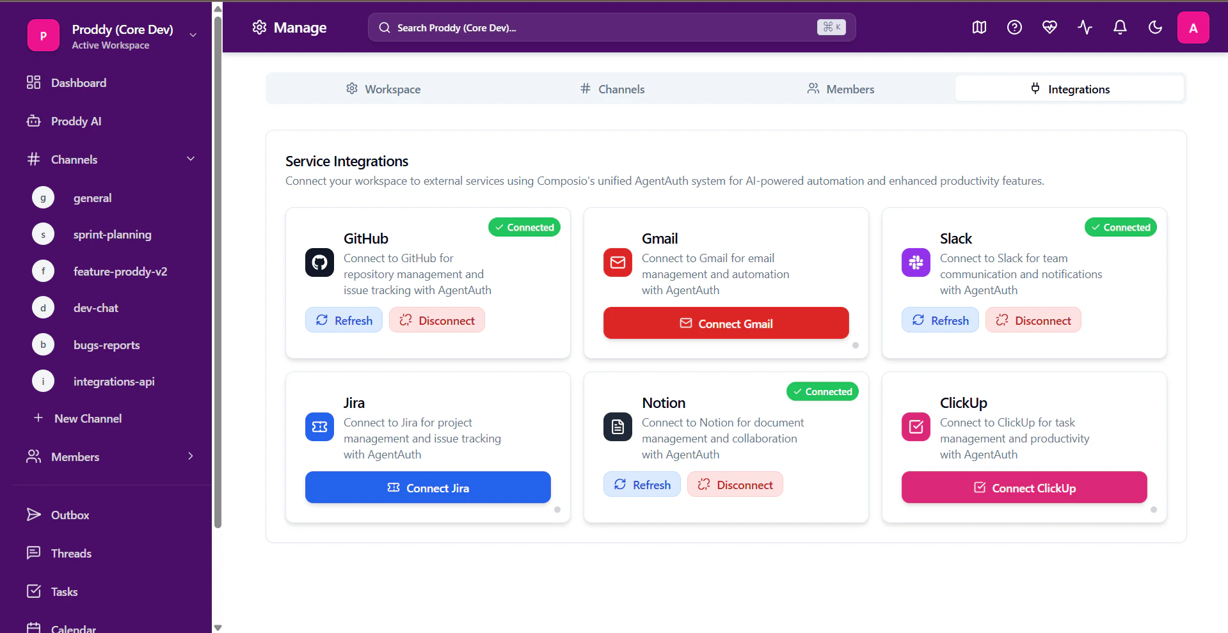Image resolution: width=1228 pixels, height=633 pixels.
Task: Open the sprint-planning channel avatar 's'
Action: pos(43,235)
